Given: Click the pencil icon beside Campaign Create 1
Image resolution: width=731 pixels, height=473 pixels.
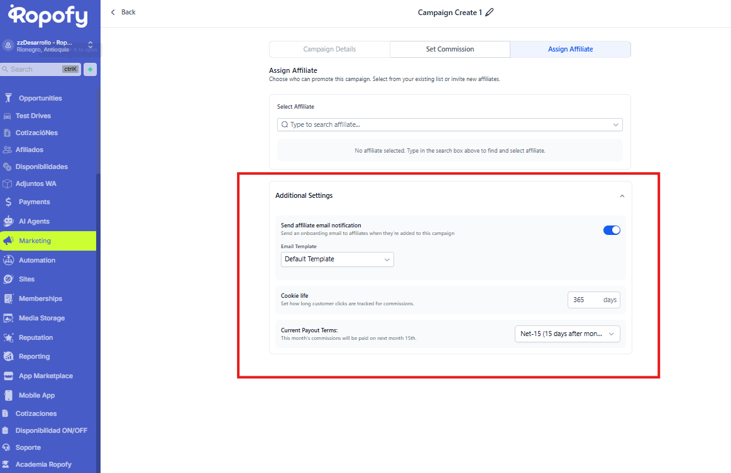Looking at the screenshot, I should click(490, 13).
